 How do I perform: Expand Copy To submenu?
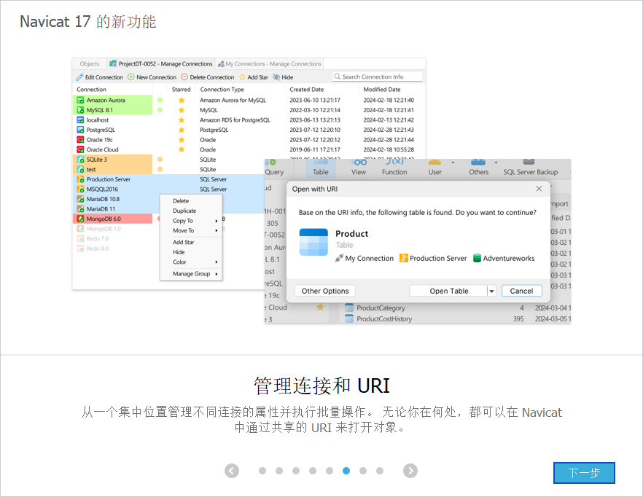tap(191, 221)
